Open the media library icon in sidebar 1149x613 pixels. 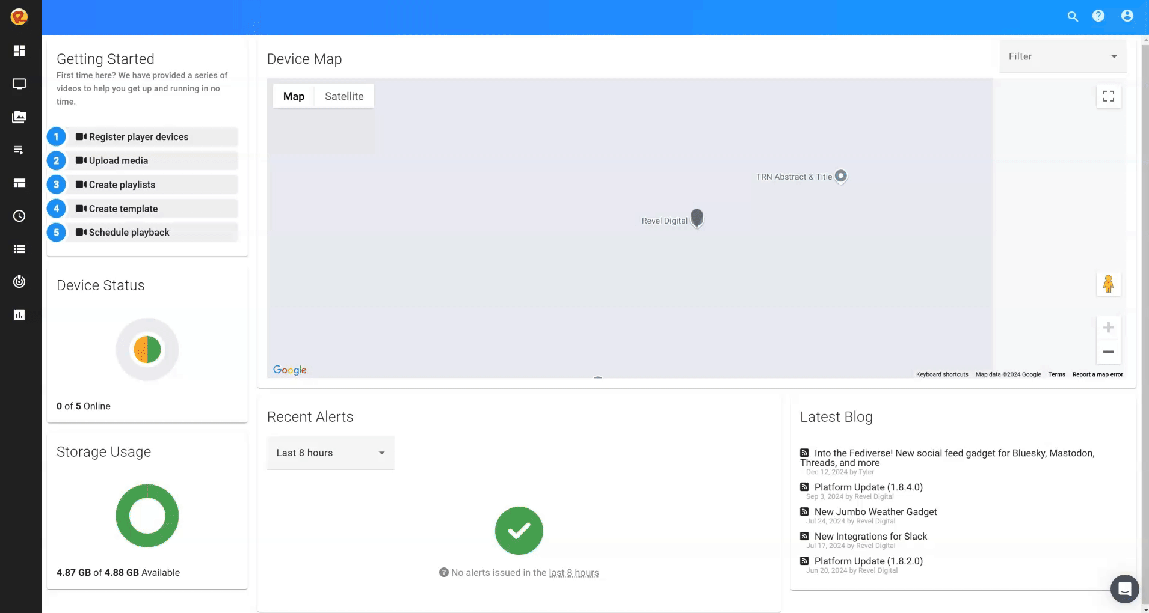pyautogui.click(x=19, y=117)
